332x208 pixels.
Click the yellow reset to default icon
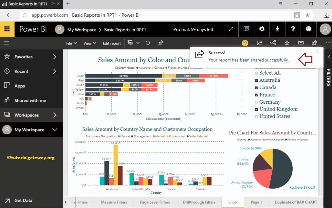(245, 43)
